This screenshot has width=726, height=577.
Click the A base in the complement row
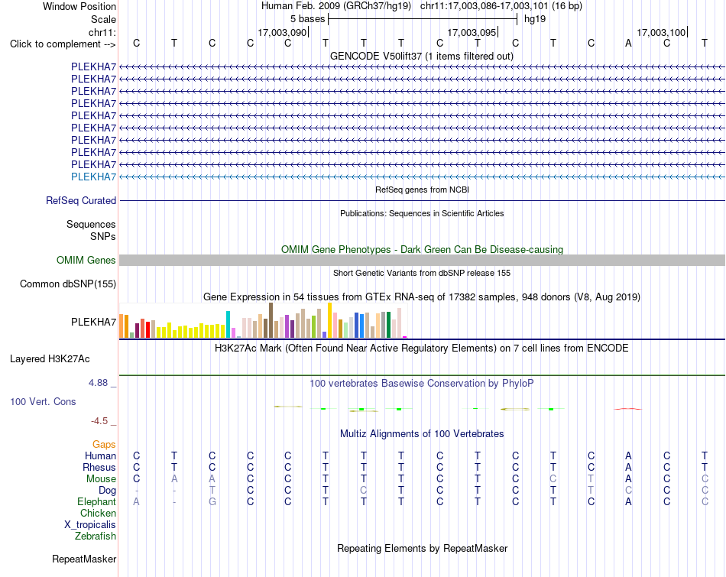(628, 43)
